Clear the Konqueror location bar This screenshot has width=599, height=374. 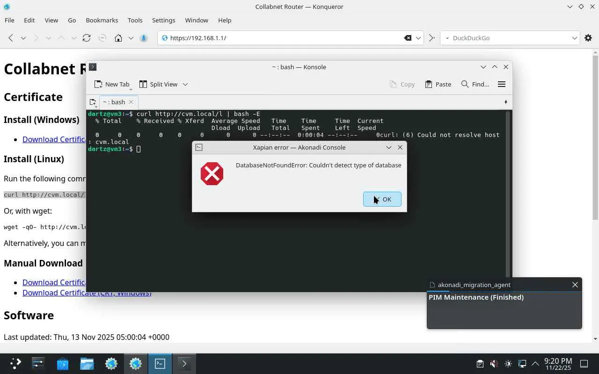click(408, 38)
